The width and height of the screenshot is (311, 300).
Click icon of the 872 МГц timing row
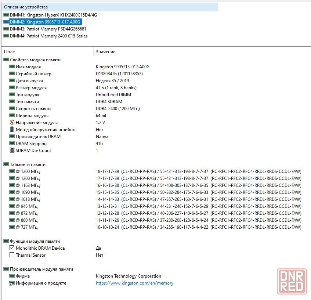tap(12, 213)
